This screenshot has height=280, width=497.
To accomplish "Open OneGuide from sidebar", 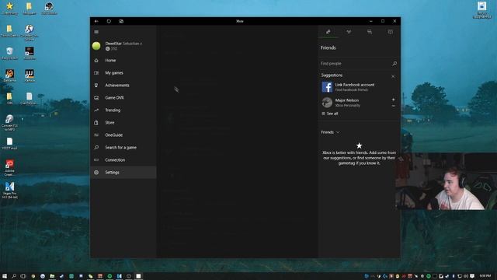I will tap(123, 135).
